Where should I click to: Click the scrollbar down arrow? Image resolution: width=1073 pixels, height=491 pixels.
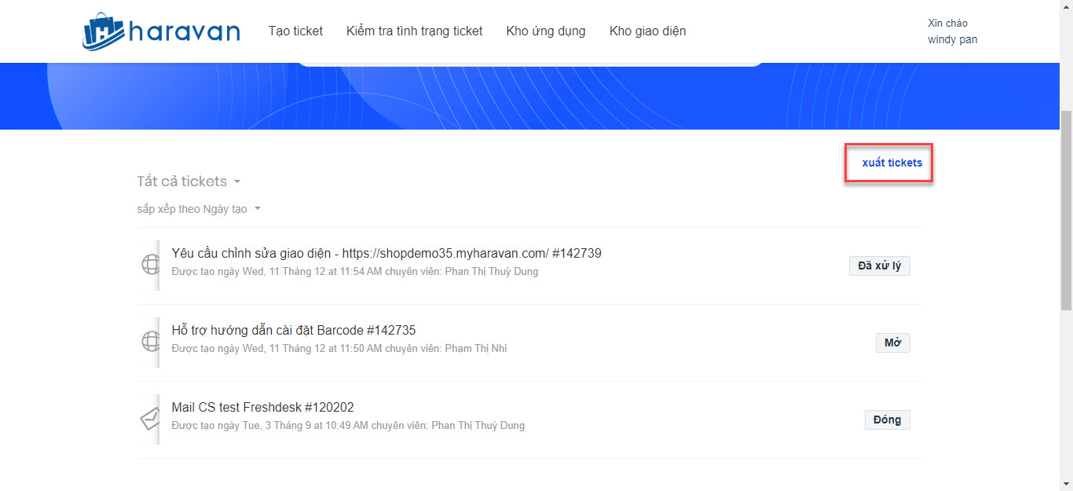click(1066, 484)
